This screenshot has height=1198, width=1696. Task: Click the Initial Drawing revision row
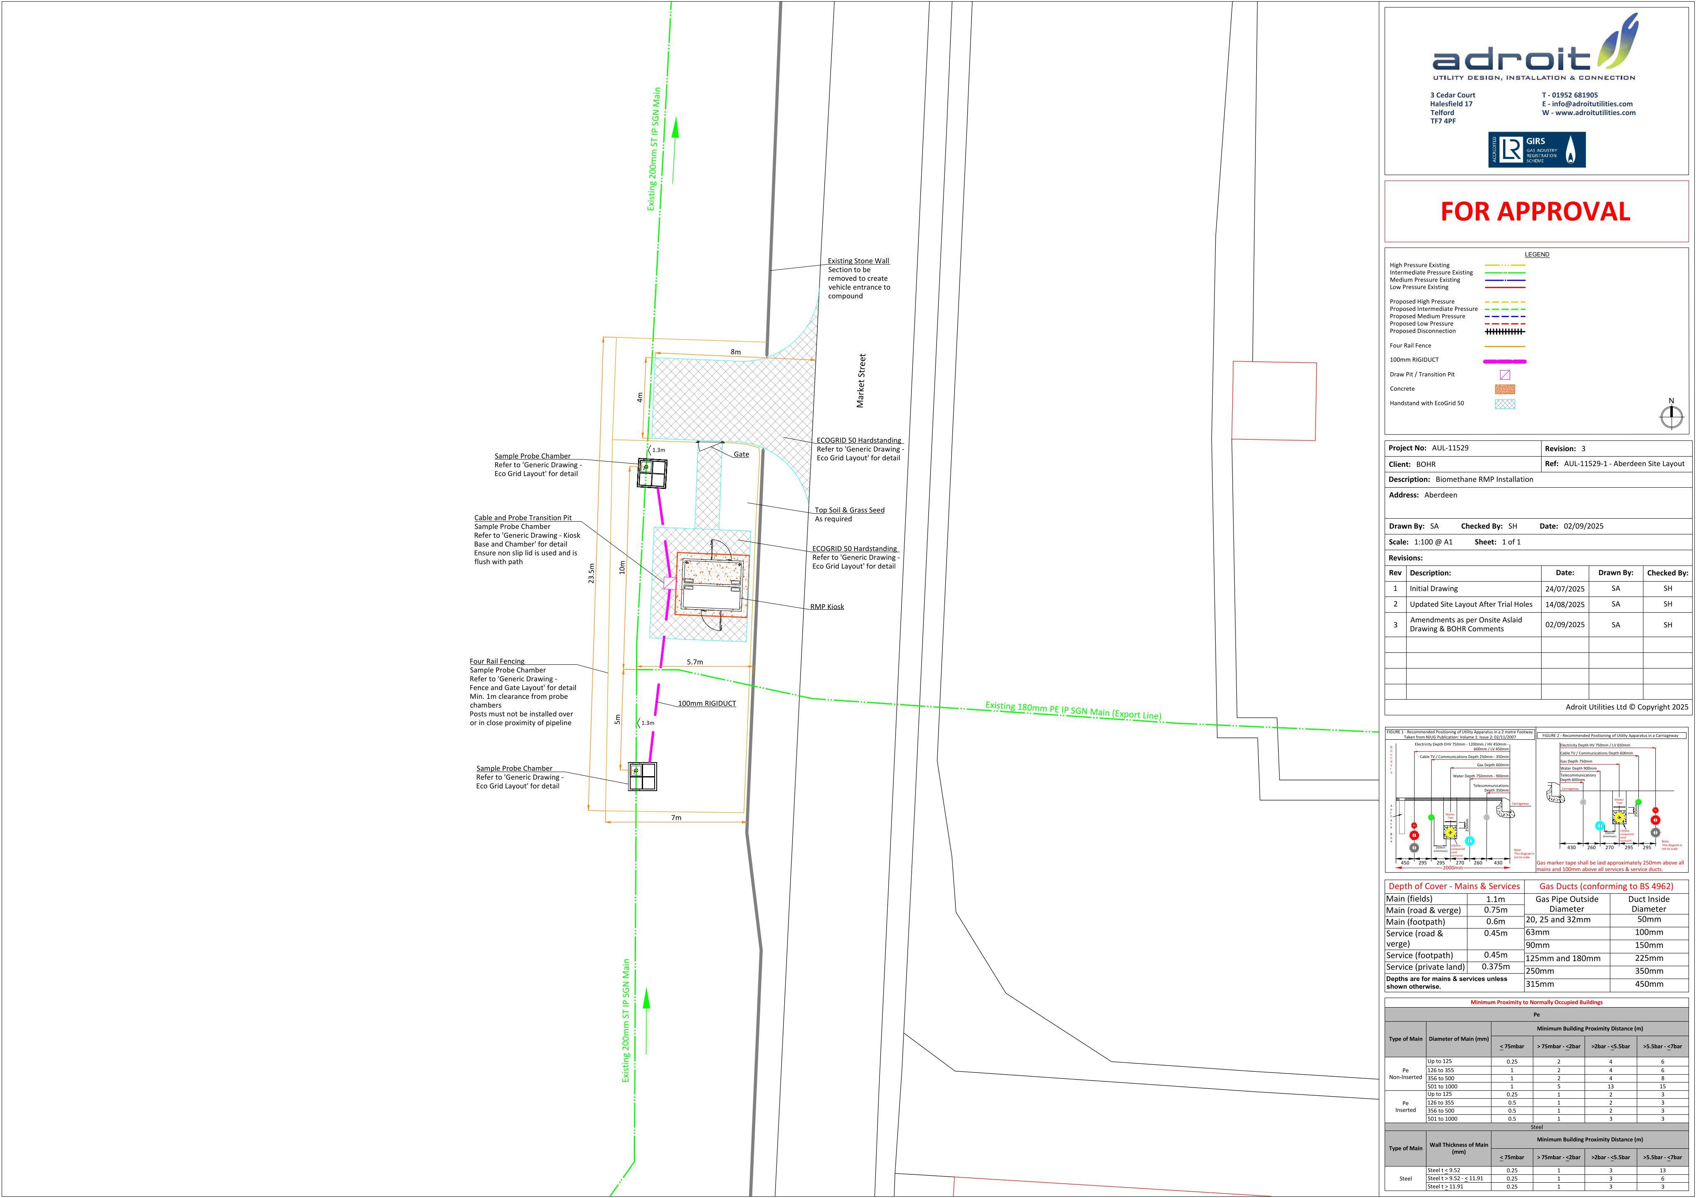pyautogui.click(x=1538, y=589)
